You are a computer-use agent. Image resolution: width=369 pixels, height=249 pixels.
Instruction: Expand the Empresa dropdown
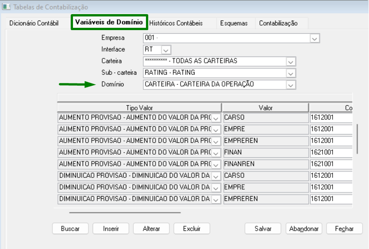pos(314,38)
